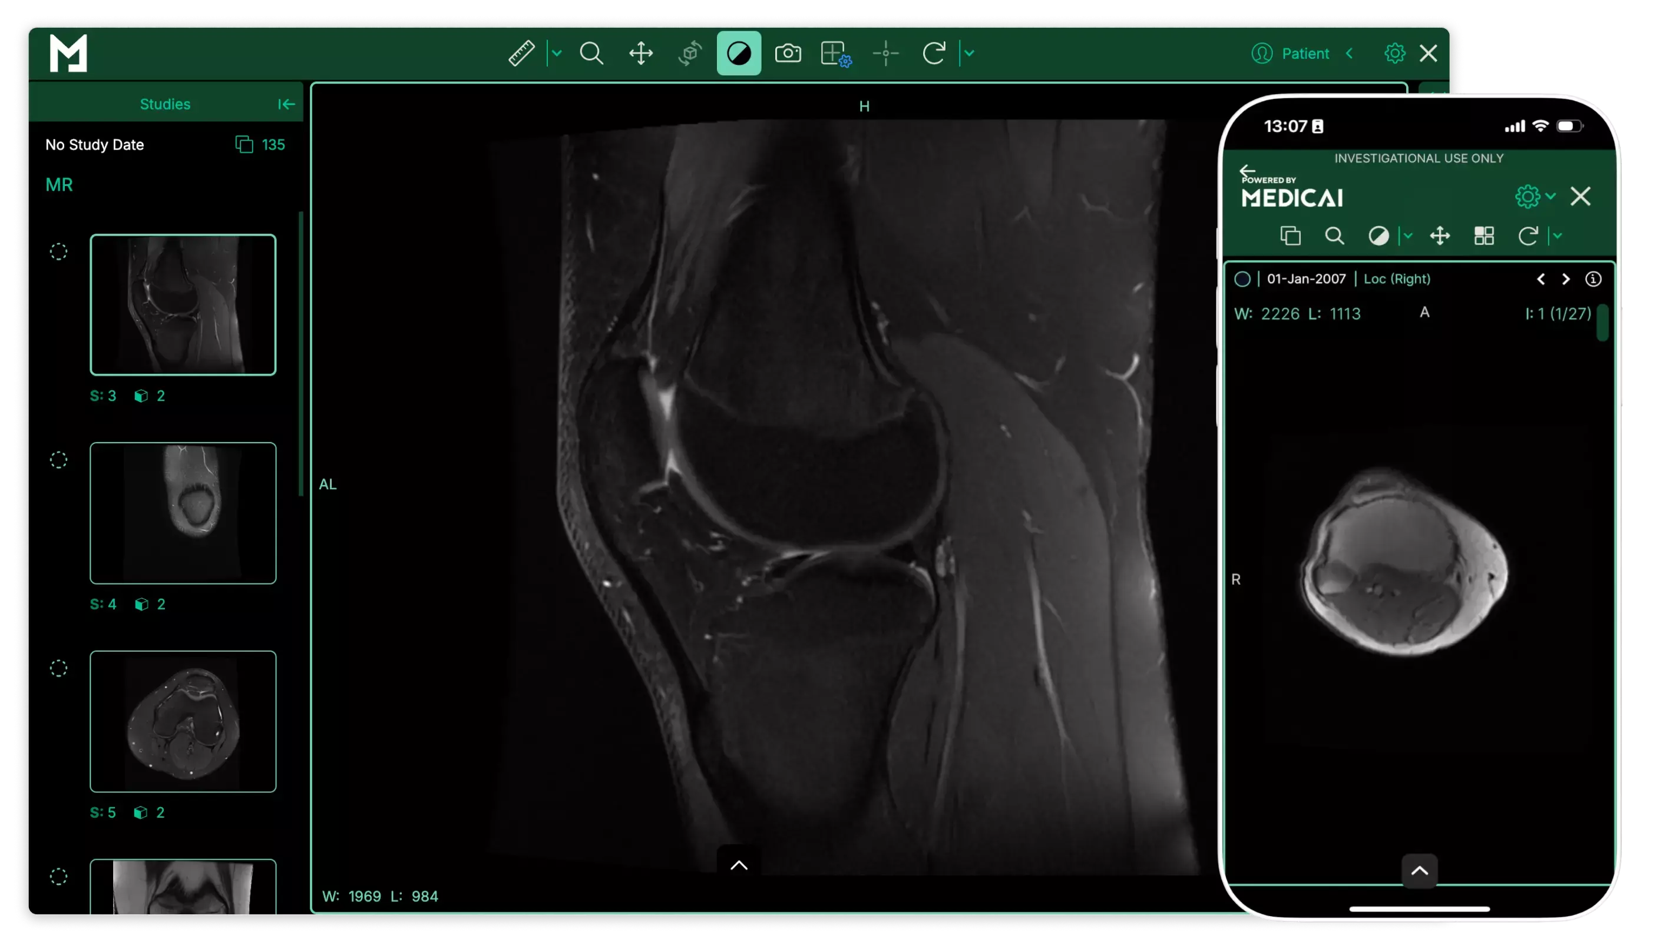Close the mobile Medicai viewer

click(1581, 196)
